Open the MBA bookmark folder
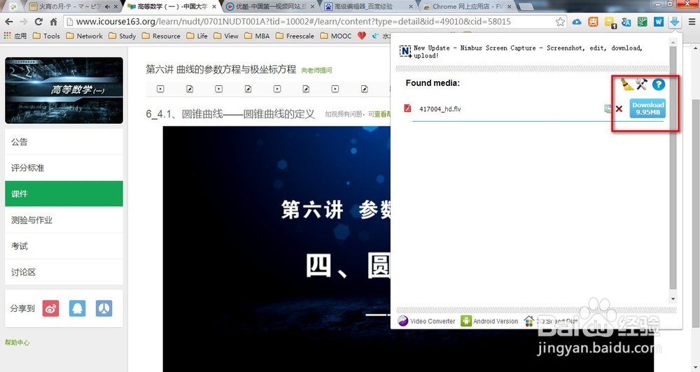 pos(257,36)
